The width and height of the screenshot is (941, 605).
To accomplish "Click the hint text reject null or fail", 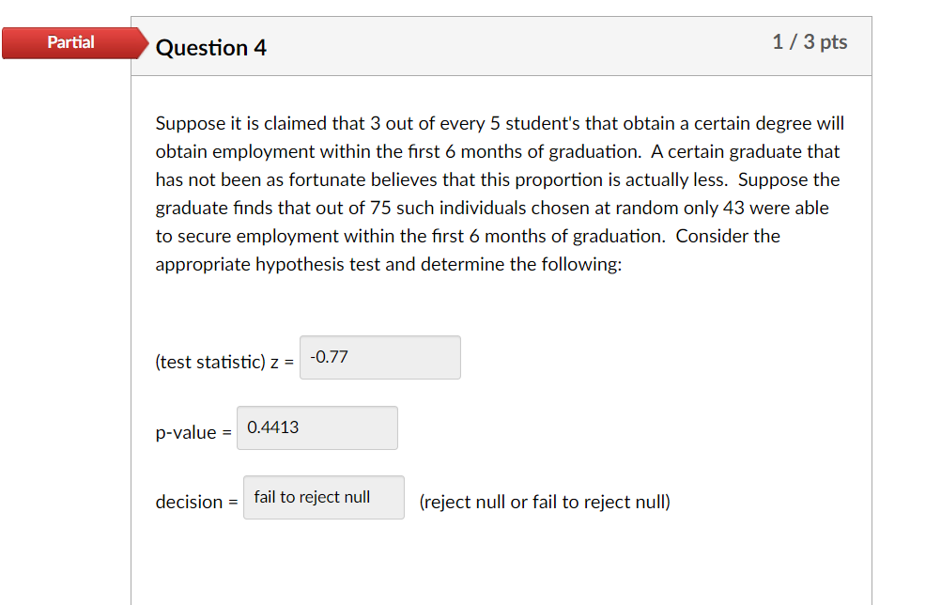I will click(x=545, y=502).
